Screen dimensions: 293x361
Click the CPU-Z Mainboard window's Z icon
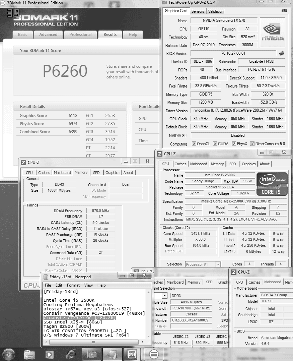pyautogui.click(x=234, y=272)
